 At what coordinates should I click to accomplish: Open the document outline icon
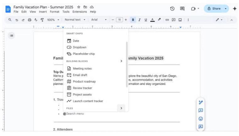[11, 36]
